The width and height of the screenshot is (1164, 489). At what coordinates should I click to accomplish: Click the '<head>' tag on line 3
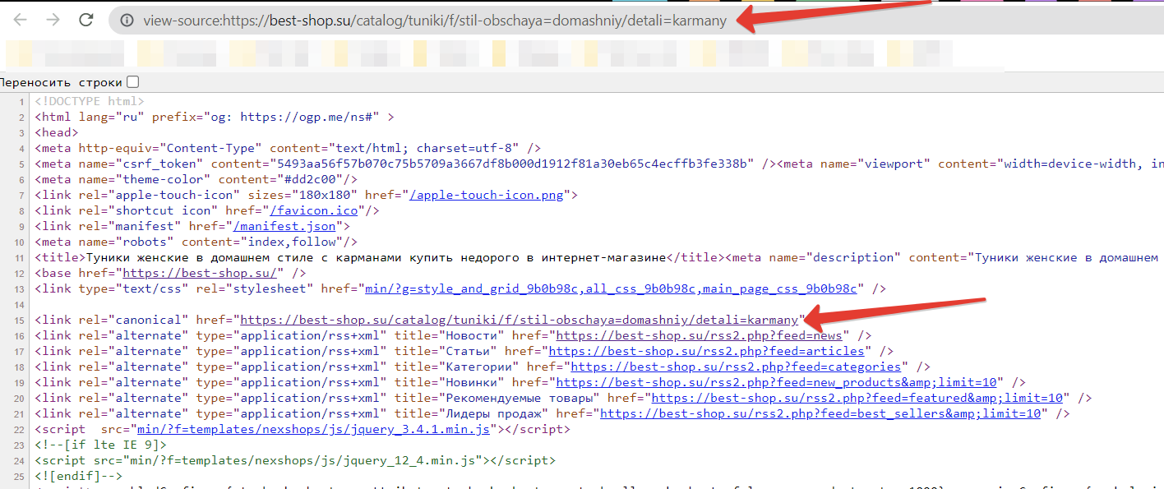57,132
